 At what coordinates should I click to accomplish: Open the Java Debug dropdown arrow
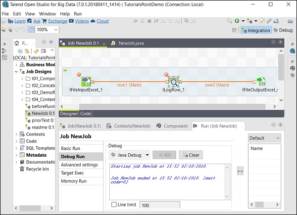pos(147,155)
